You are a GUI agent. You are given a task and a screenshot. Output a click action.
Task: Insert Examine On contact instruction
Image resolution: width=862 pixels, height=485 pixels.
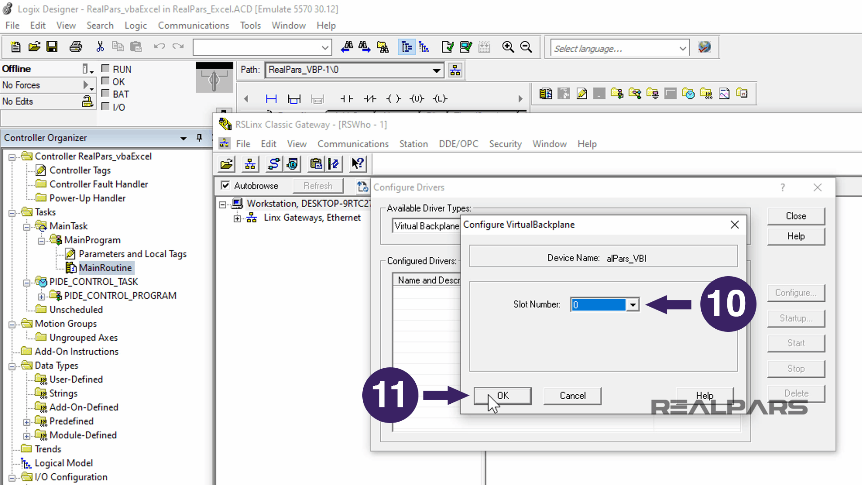pyautogui.click(x=346, y=99)
